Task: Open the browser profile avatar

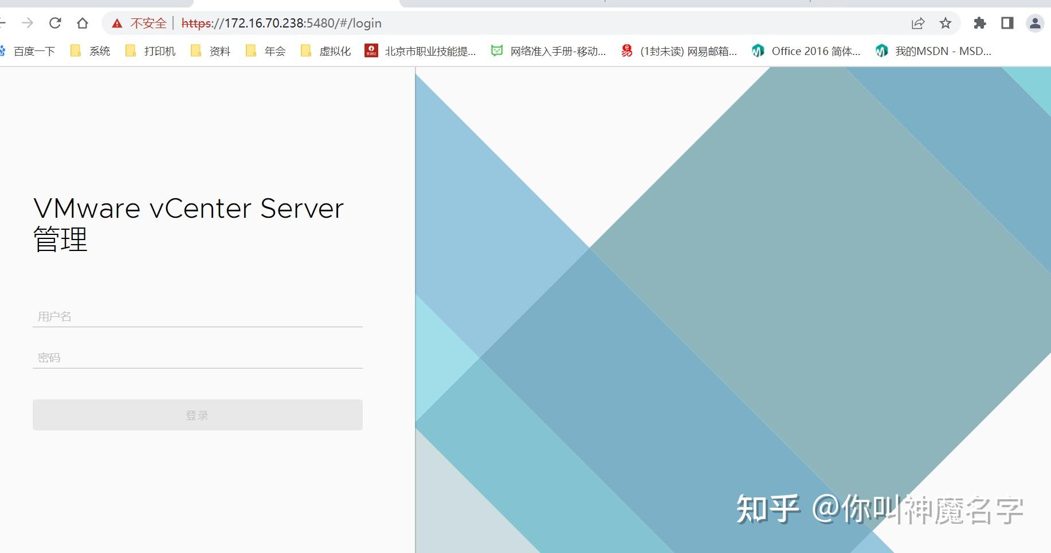Action: 1034,23
